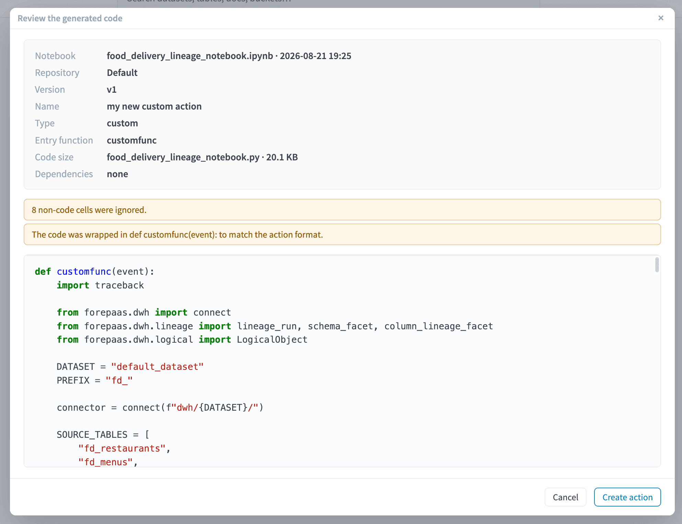Click the code preview scrollbar thumb
This screenshot has height=524, width=682.
[x=657, y=265]
